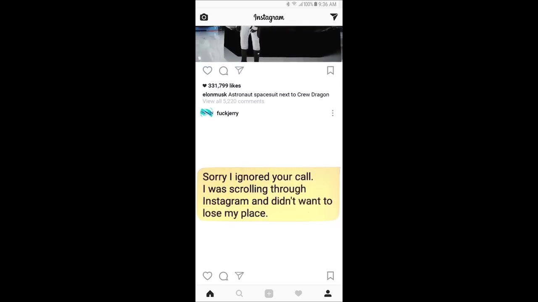Viewport: 538px width, 302px height.
Task: Save the fuckjerry post with bookmark icon
Action: click(x=330, y=276)
